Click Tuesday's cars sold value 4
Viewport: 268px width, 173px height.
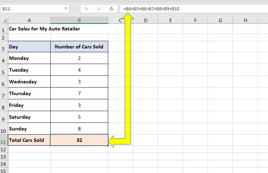coord(79,70)
